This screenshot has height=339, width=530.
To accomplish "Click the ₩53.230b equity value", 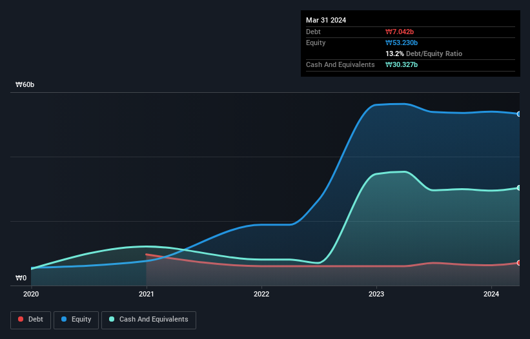I will click(x=402, y=43).
